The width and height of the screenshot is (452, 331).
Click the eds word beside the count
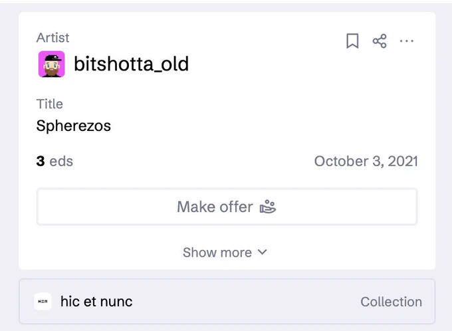pyautogui.click(x=61, y=161)
